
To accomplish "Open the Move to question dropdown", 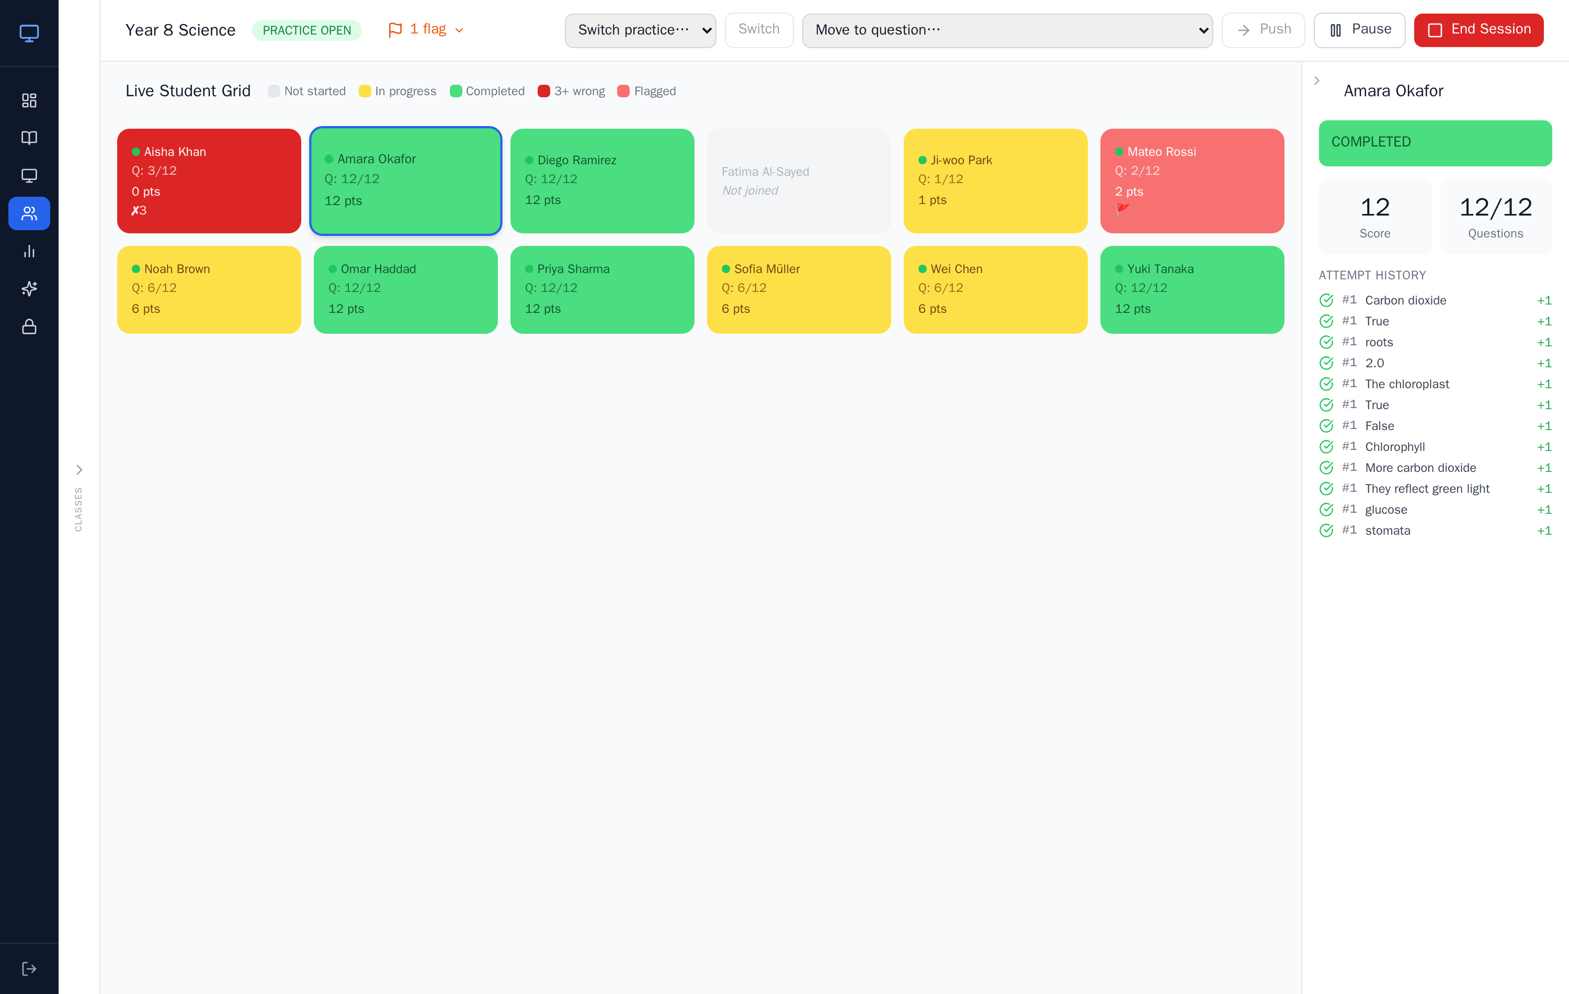I will coord(1007,31).
